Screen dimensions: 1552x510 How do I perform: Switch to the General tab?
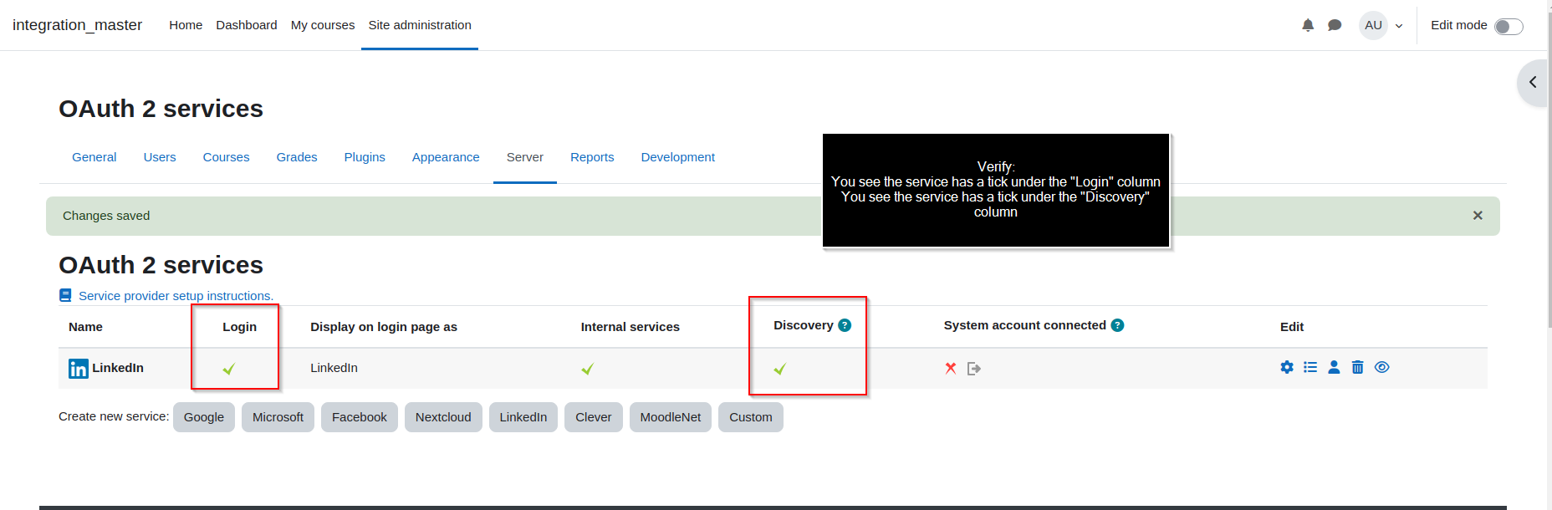click(x=94, y=157)
